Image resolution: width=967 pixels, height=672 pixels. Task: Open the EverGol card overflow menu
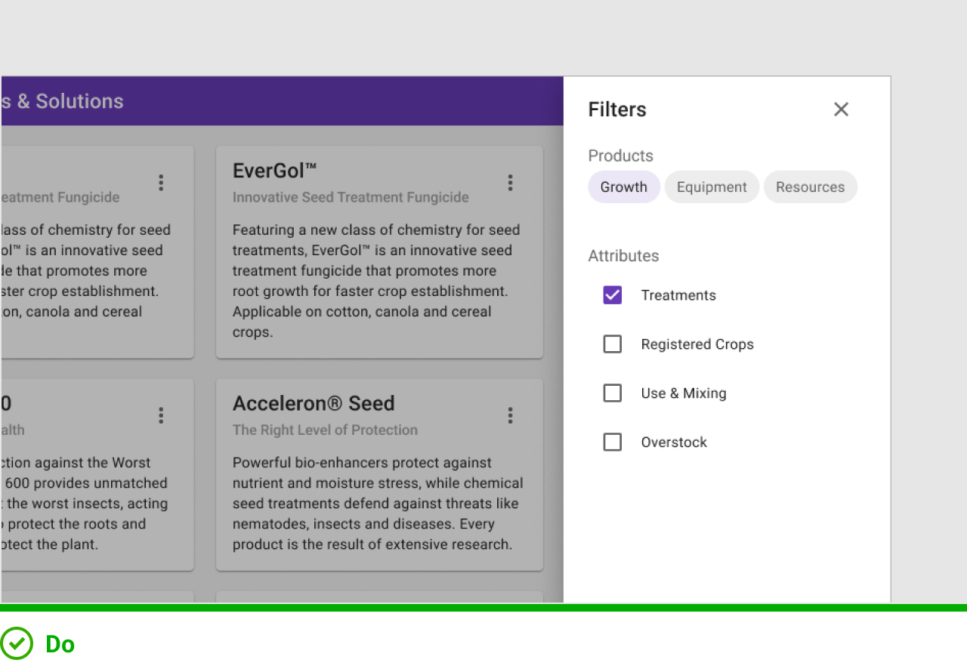(510, 183)
